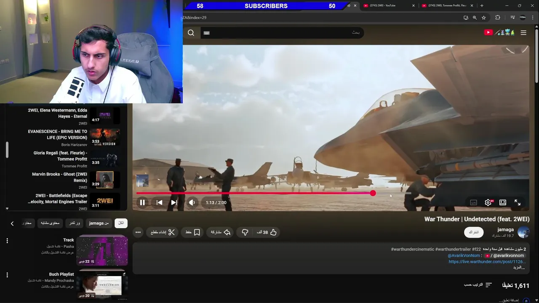Image resolution: width=539 pixels, height=303 pixels.
Task: Click the Subscribe (اشتراك) button
Action: (474, 232)
